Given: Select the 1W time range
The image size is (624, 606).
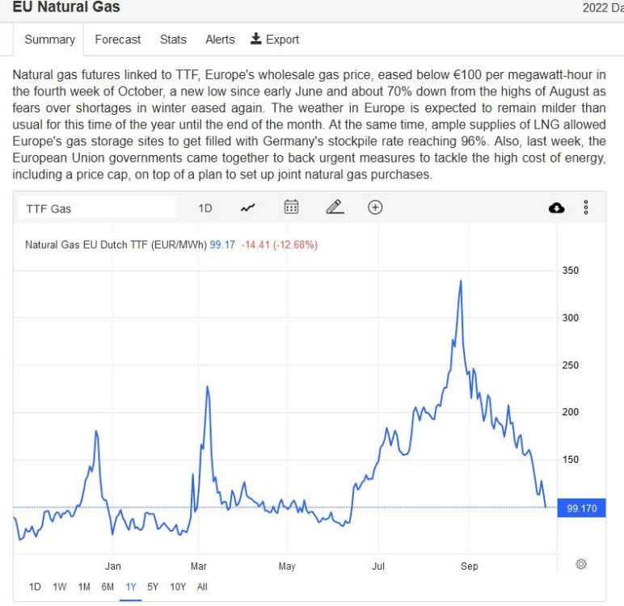Looking at the screenshot, I should pyautogui.click(x=60, y=587).
